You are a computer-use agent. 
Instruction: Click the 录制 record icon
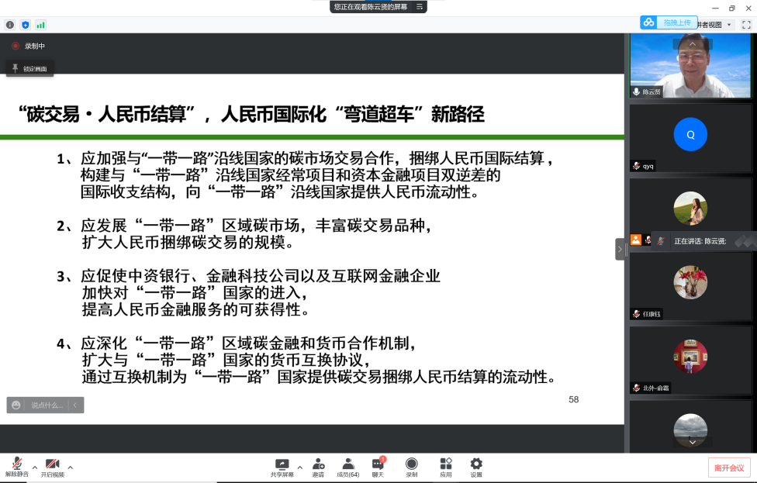click(411, 464)
